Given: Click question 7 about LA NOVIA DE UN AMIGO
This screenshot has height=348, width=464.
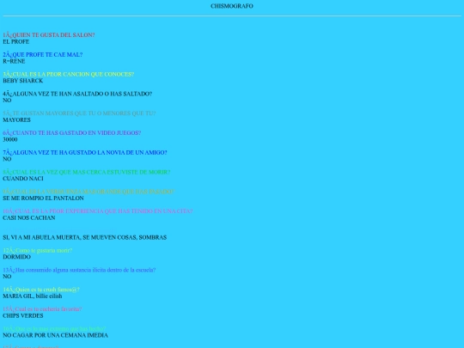Looking at the screenshot, I should (85, 152).
